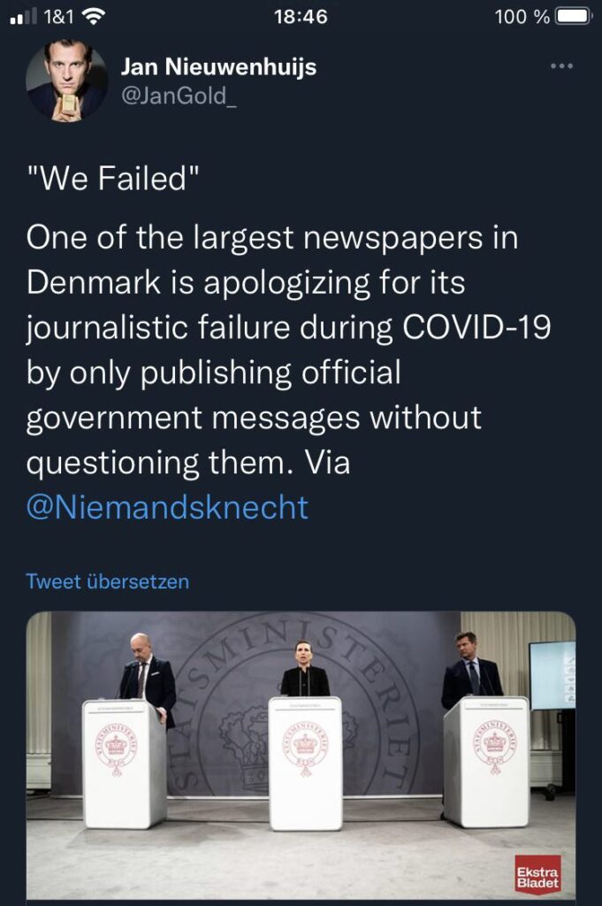Tap the battery icon in status bar
Image resolution: width=602 pixels, height=906 pixels.
[x=575, y=17]
